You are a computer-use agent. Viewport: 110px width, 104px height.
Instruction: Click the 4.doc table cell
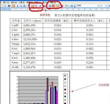(16, 40)
